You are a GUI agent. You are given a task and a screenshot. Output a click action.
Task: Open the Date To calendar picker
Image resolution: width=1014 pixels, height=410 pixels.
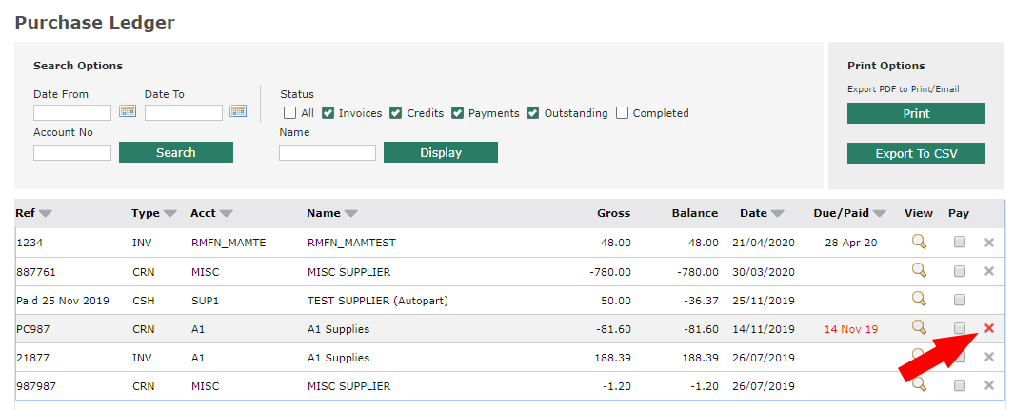click(x=238, y=112)
